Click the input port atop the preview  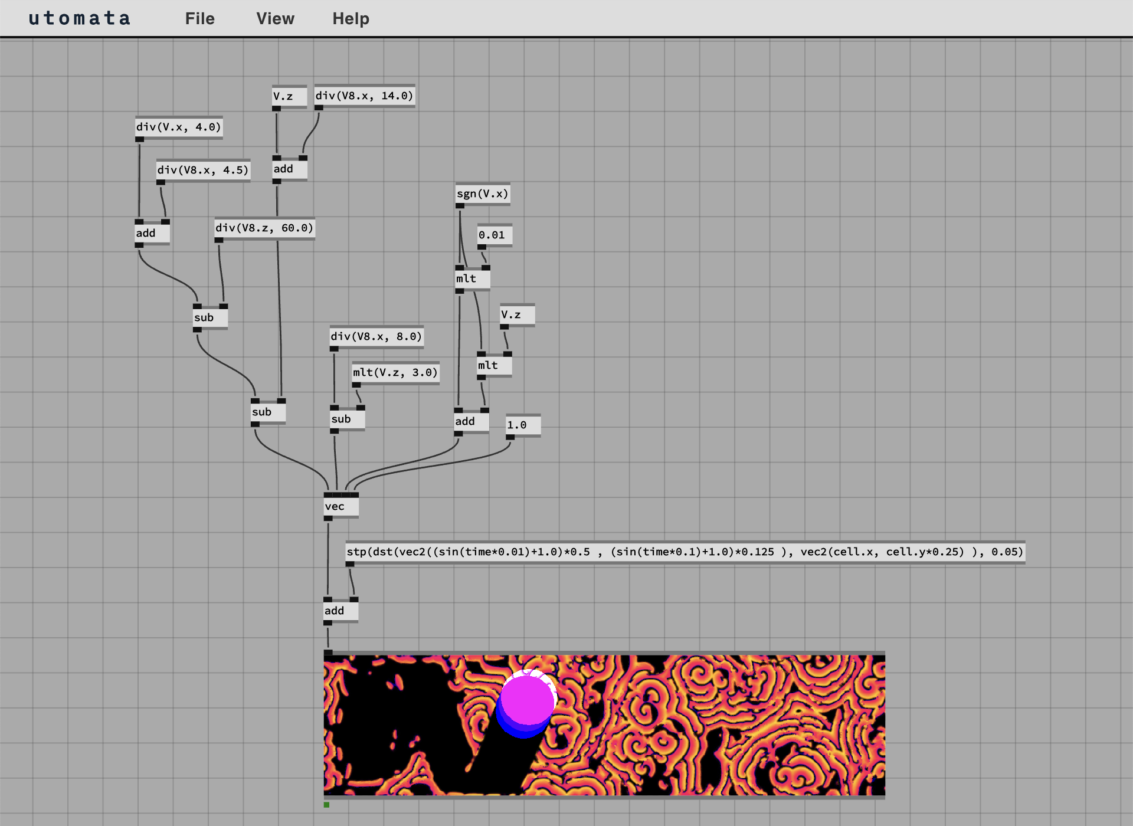pyautogui.click(x=328, y=653)
